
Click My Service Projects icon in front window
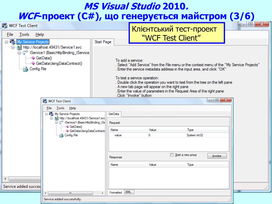(51, 114)
